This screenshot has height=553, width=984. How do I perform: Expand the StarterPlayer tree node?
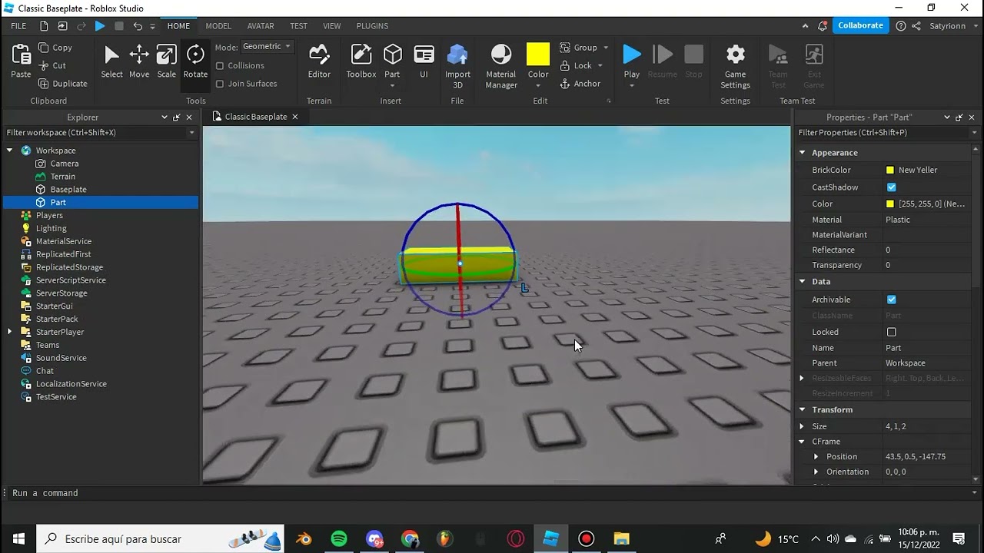[x=9, y=332]
